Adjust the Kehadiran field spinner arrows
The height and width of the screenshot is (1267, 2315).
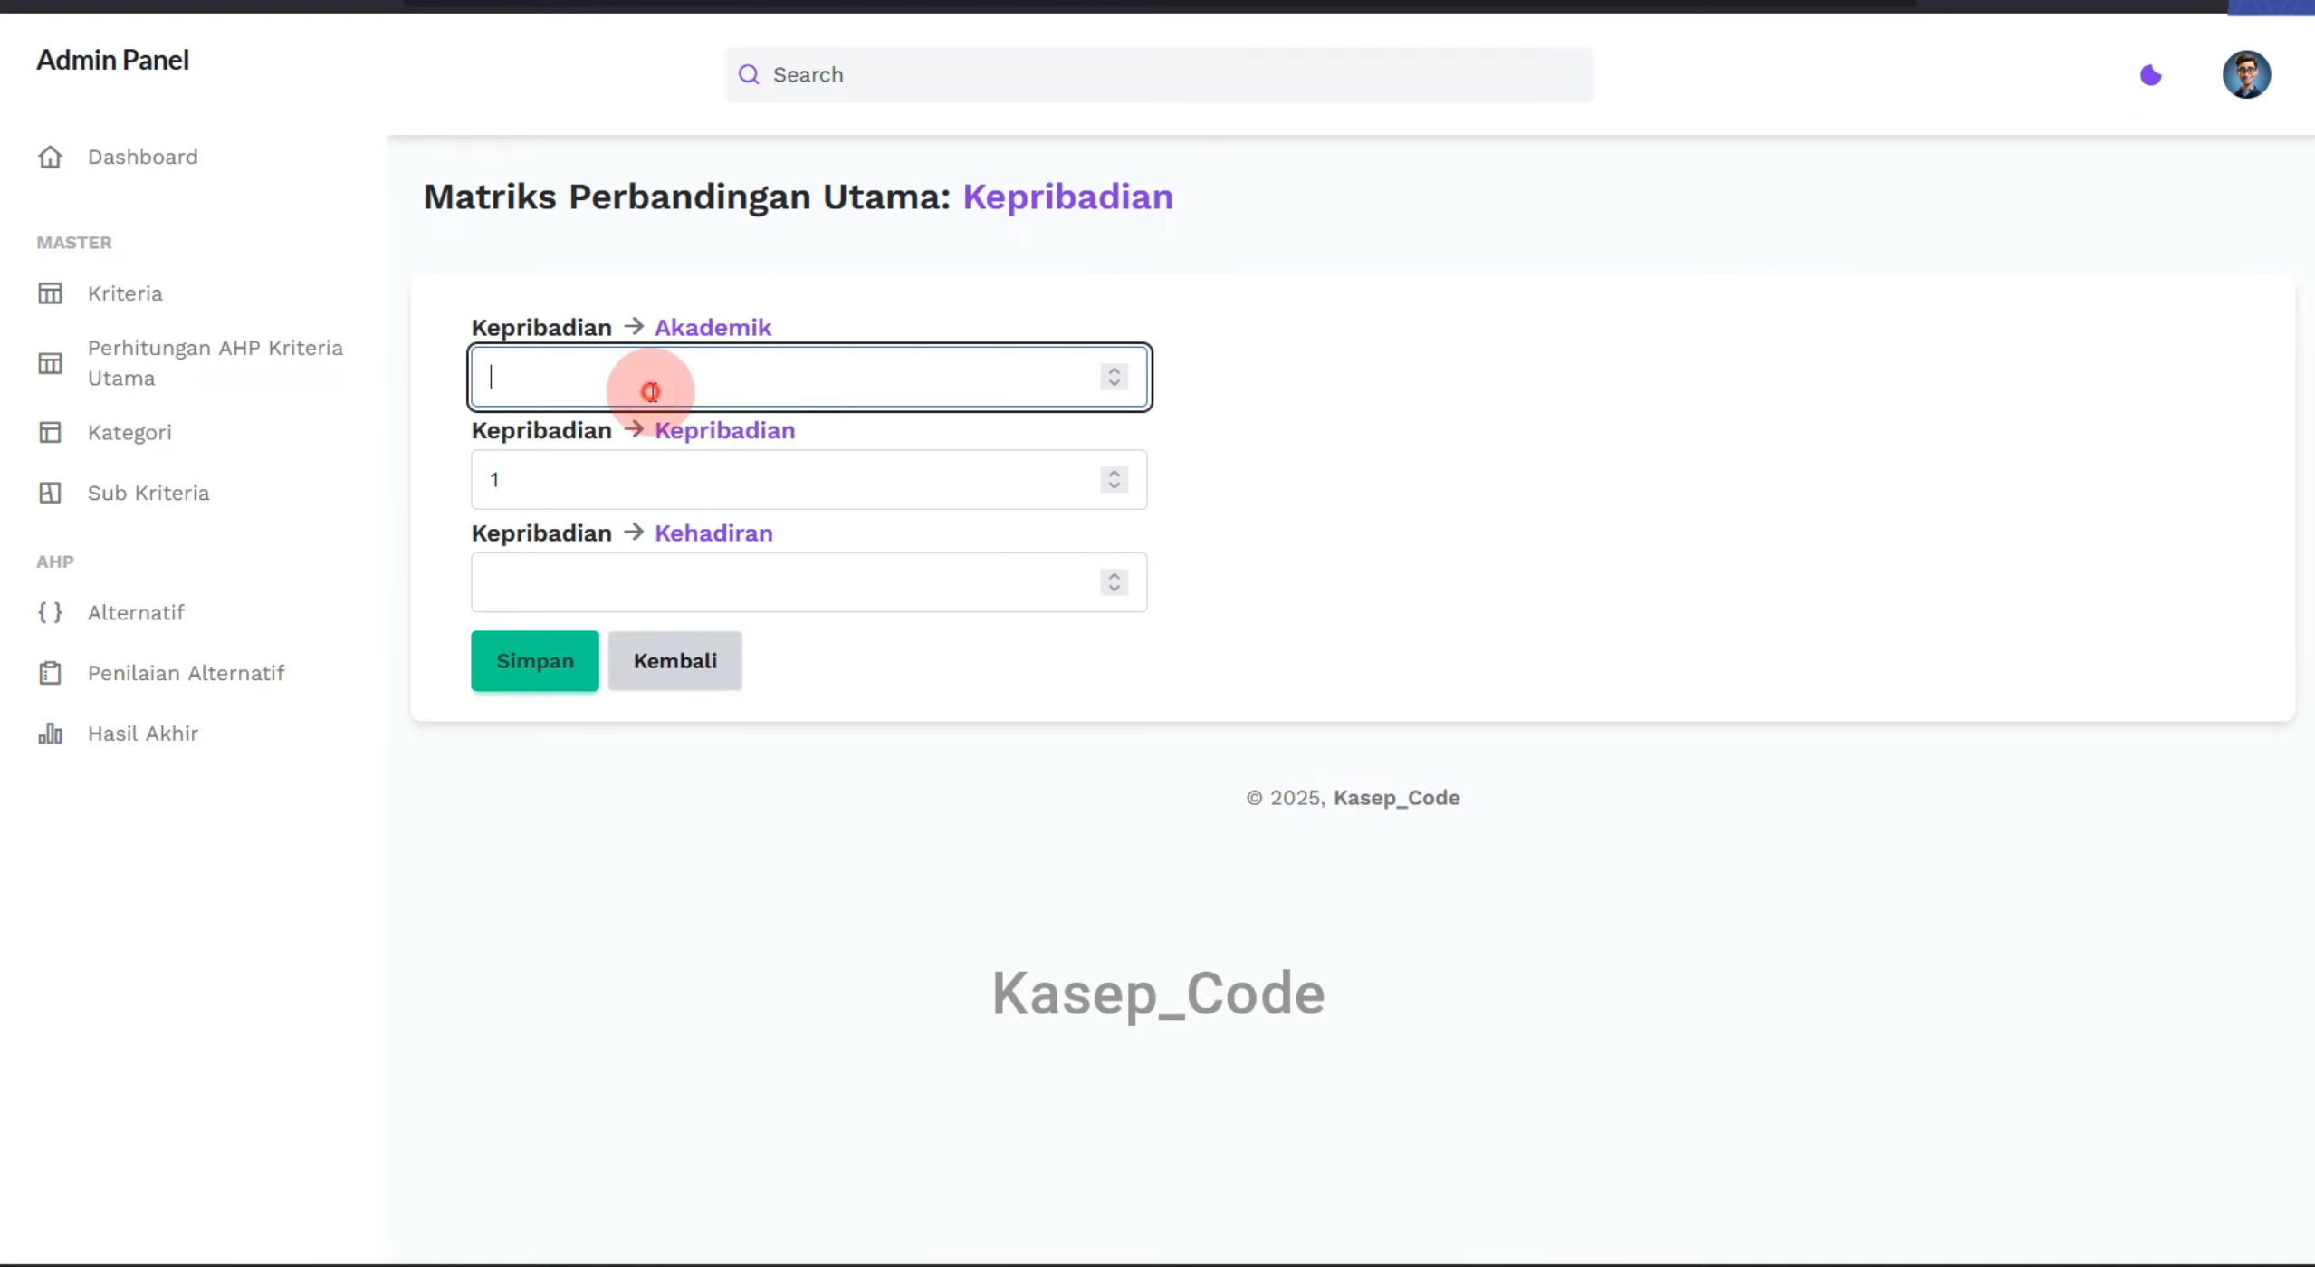pos(1114,582)
